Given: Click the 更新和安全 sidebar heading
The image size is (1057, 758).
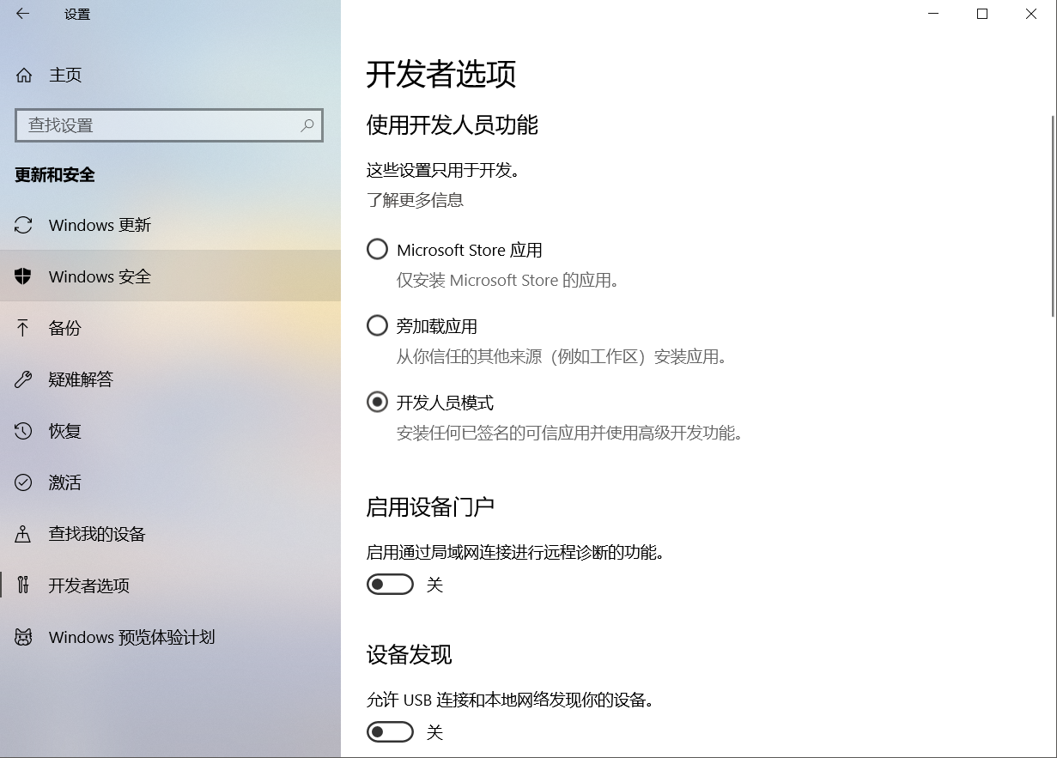Looking at the screenshot, I should pyautogui.click(x=55, y=175).
